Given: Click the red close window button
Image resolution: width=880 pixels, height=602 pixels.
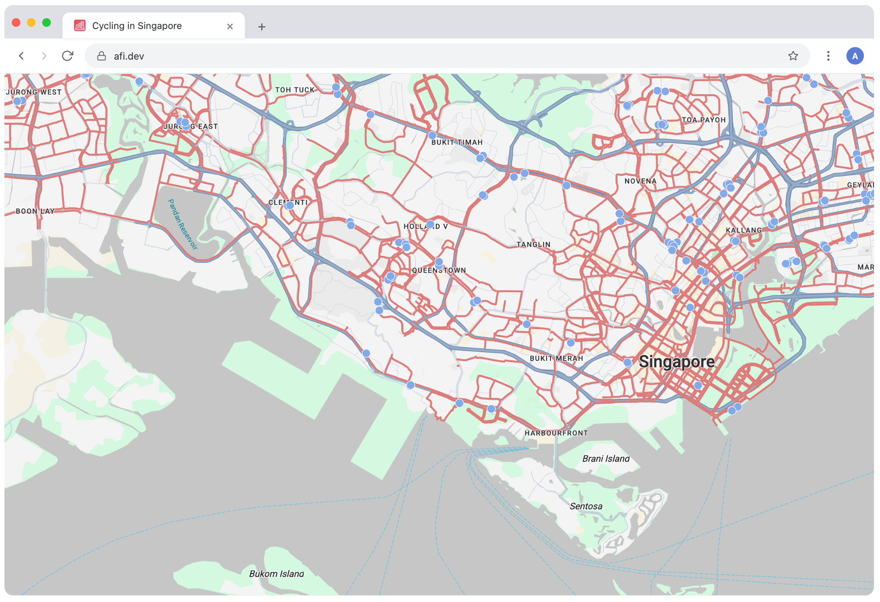Looking at the screenshot, I should pyautogui.click(x=16, y=22).
